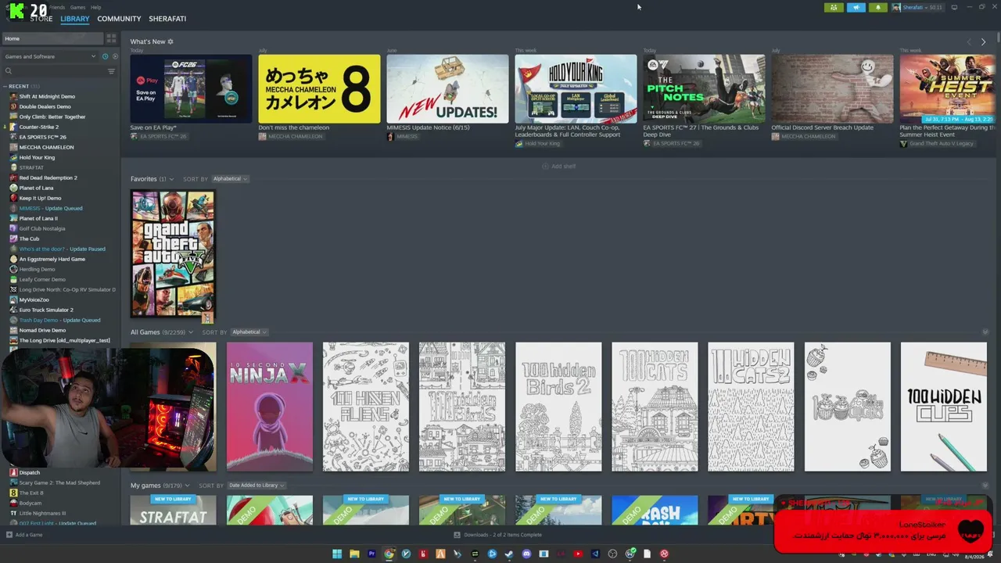
Task: Open the 10 Second Ninja X cover
Action: coord(270,407)
